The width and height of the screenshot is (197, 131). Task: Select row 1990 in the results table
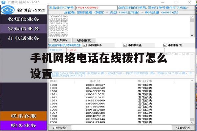(x=119, y=91)
